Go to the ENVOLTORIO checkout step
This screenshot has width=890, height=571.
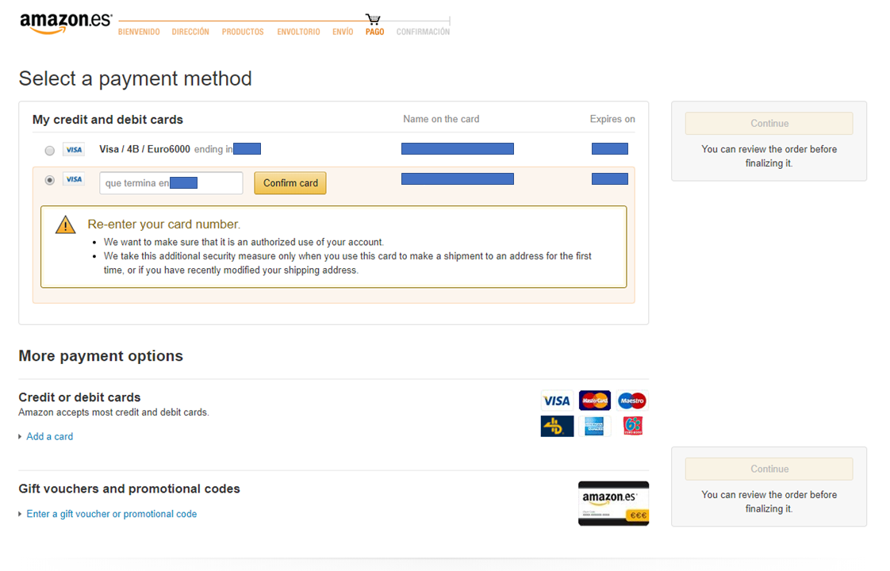tap(298, 32)
